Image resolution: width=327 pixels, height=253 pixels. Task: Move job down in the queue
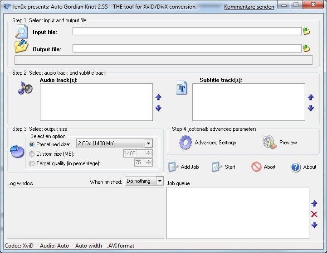tap(314, 224)
